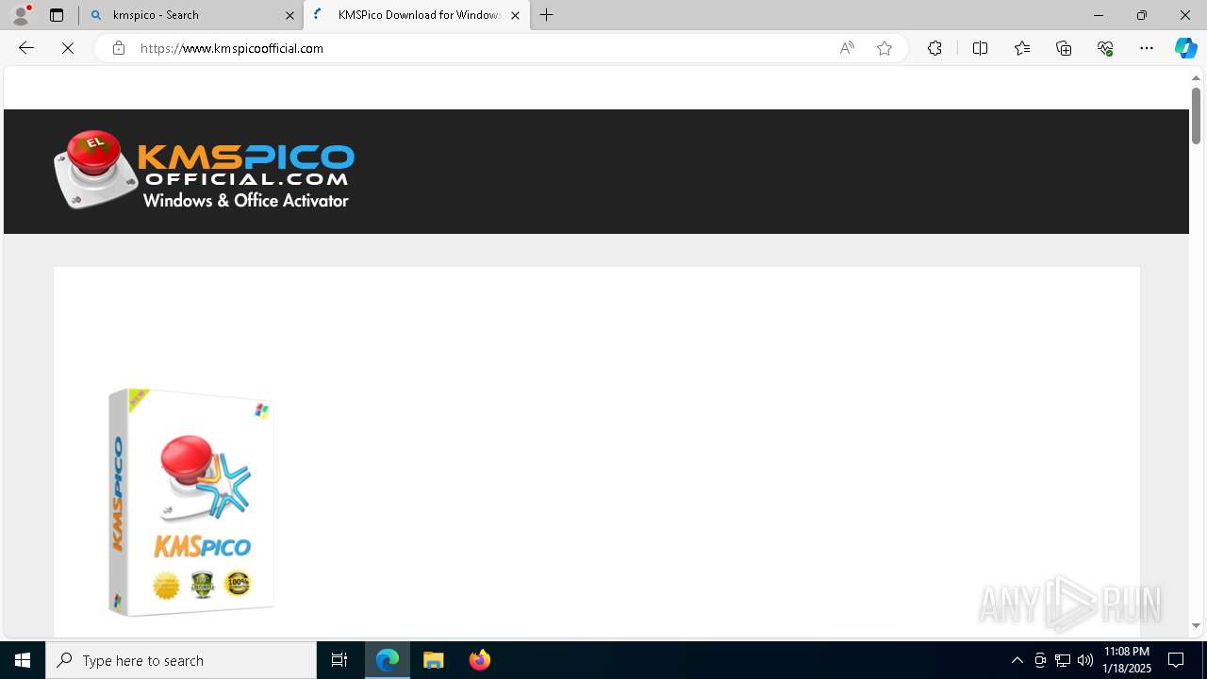1207x679 pixels.
Task: Open the tab actions menu icon
Action: point(57,15)
